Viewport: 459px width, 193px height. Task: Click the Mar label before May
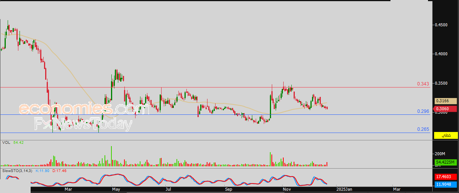[68, 189]
